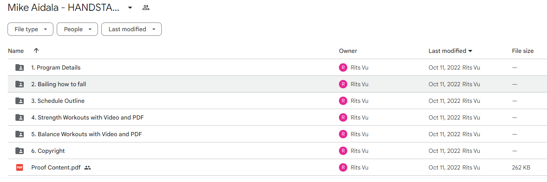Click the Name sort direction arrow
Screen dimensions: 547x182
coord(36,51)
